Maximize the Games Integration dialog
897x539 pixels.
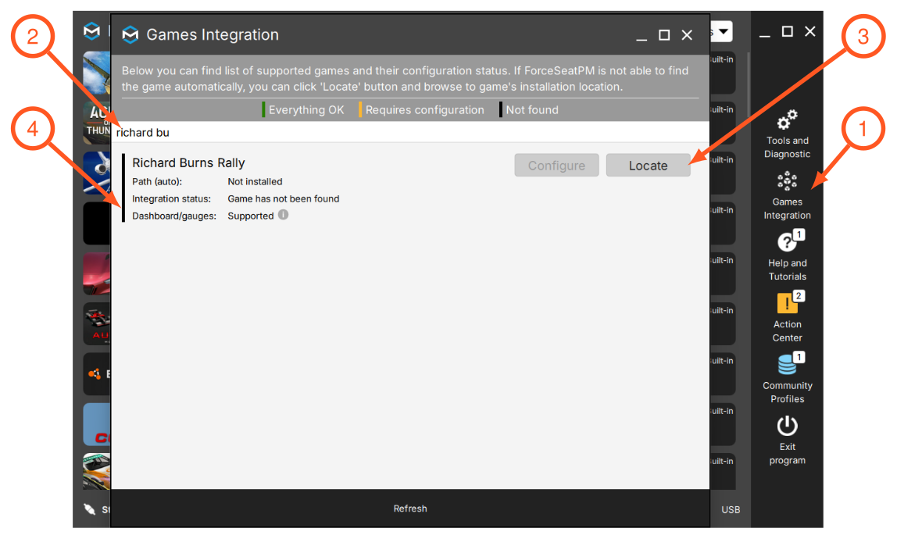tap(664, 35)
